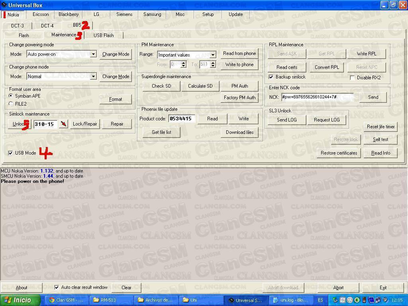The image size is (408, 306).
Task: Click the Clear button at bottom
Action: click(126, 288)
